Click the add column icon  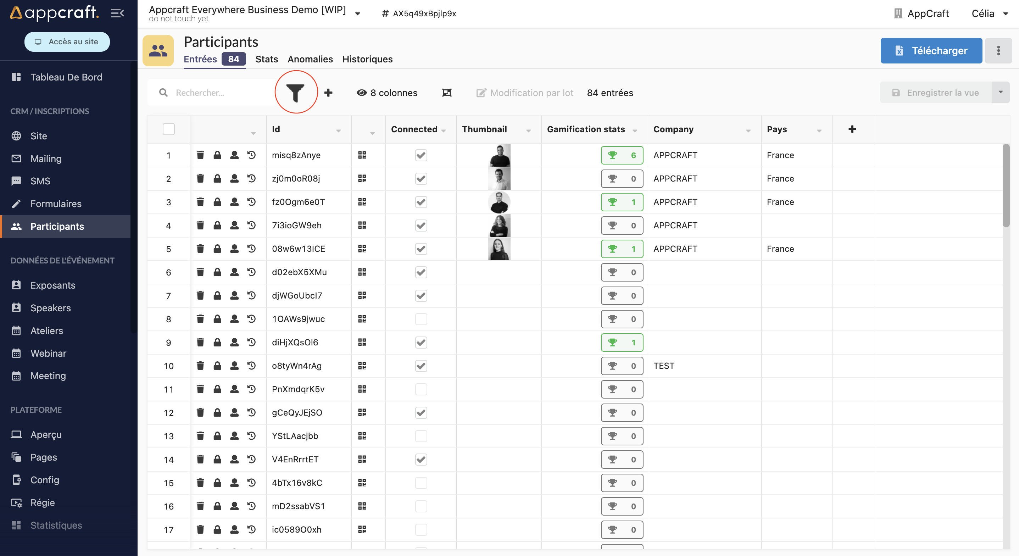point(852,129)
